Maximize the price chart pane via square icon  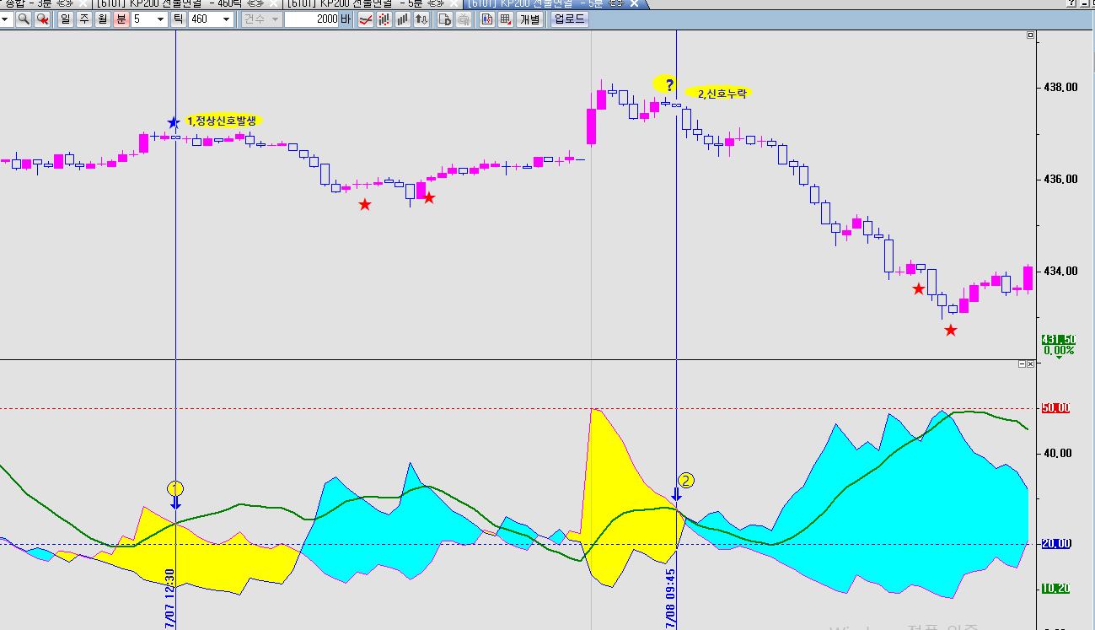[1030, 35]
